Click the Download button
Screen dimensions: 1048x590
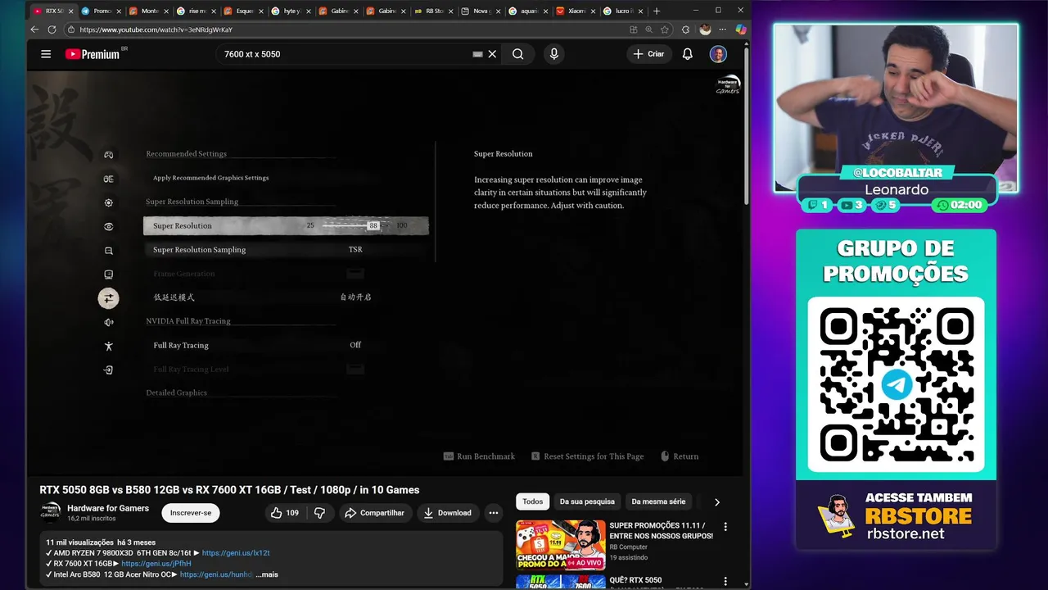coord(447,513)
